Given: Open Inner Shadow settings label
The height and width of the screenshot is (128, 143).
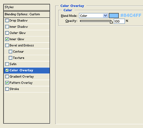Looking at the screenshot, I should tap(18, 27).
